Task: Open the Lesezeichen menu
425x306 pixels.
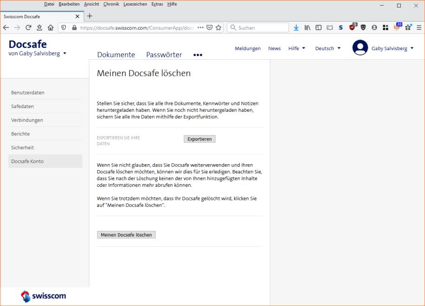Action: 135,4
